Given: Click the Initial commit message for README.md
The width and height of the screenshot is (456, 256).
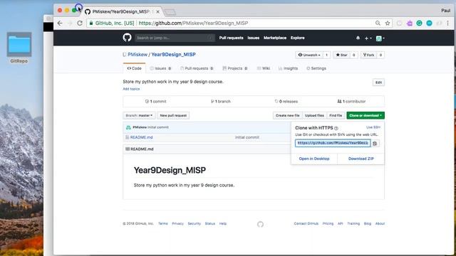Looking at the screenshot, I should tap(247, 137).
